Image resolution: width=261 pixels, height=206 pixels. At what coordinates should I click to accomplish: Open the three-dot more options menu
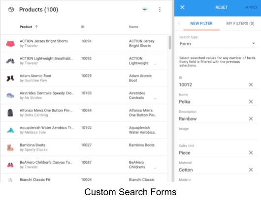[x=160, y=9]
